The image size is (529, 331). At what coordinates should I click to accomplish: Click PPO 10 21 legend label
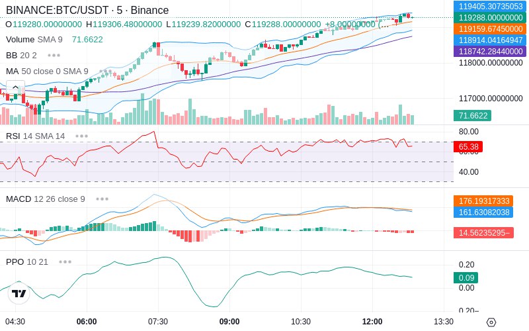(27, 261)
